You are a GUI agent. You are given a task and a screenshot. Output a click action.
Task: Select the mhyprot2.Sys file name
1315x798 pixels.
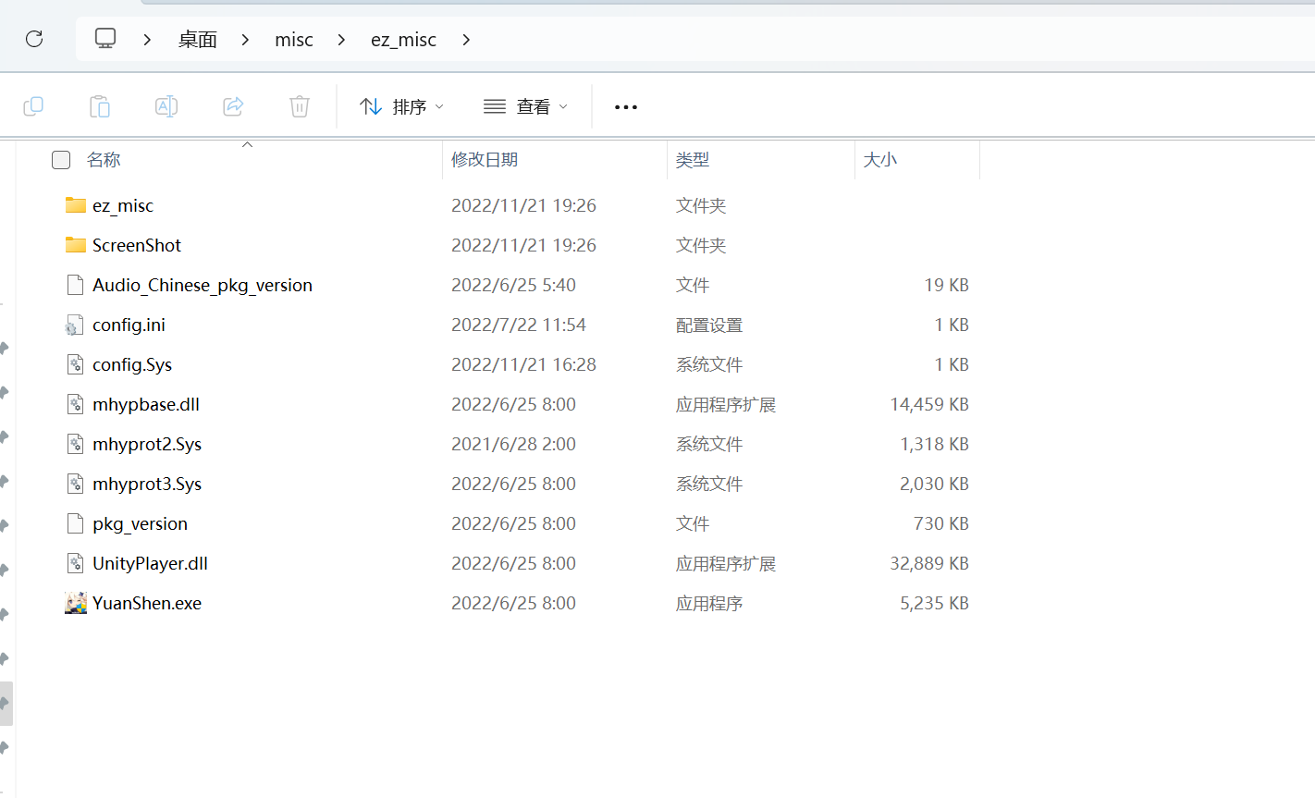tap(147, 444)
